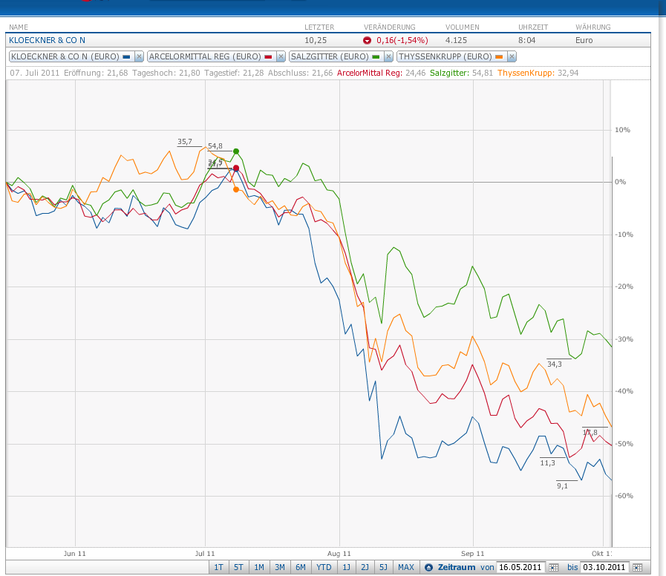This screenshot has height=576, width=666.
Task: Click the blue Kloeckner color swatch
Action: [x=126, y=56]
